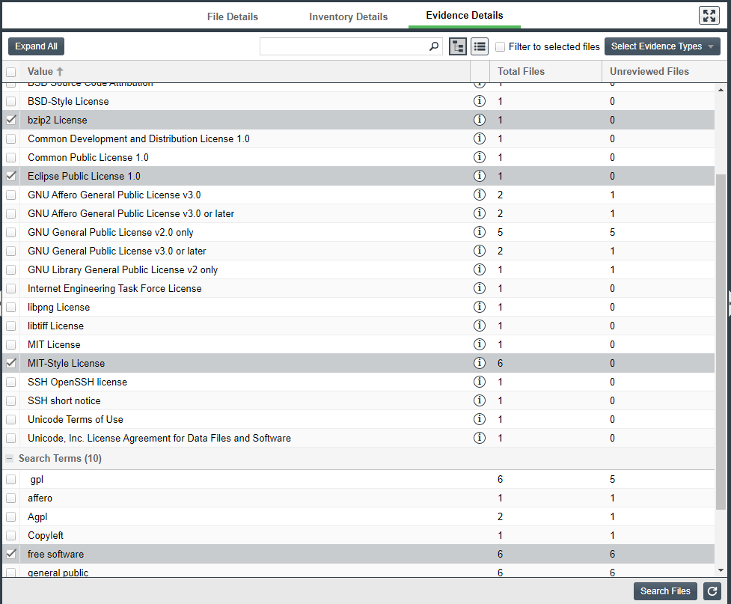Enable Filter to selected files
This screenshot has height=604, width=731.
(501, 46)
